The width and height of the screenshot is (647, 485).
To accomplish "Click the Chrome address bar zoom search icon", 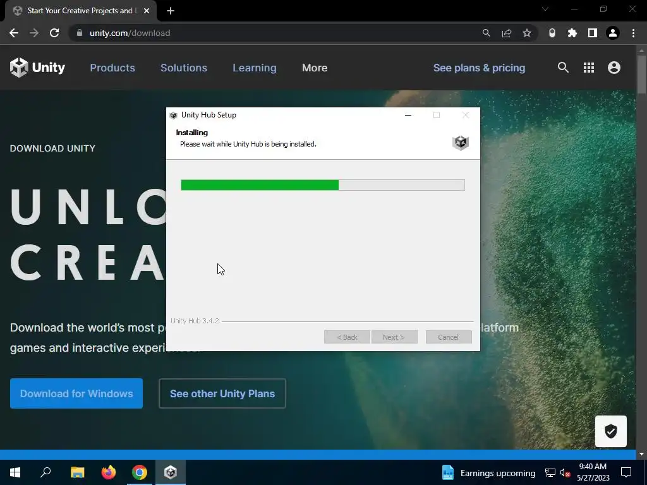I will pos(487,33).
